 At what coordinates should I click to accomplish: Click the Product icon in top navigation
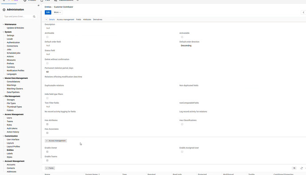click(x=25, y=0)
